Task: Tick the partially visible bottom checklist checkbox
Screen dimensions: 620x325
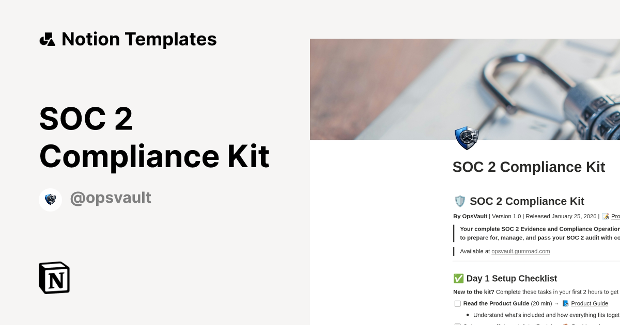Action: 457,324
